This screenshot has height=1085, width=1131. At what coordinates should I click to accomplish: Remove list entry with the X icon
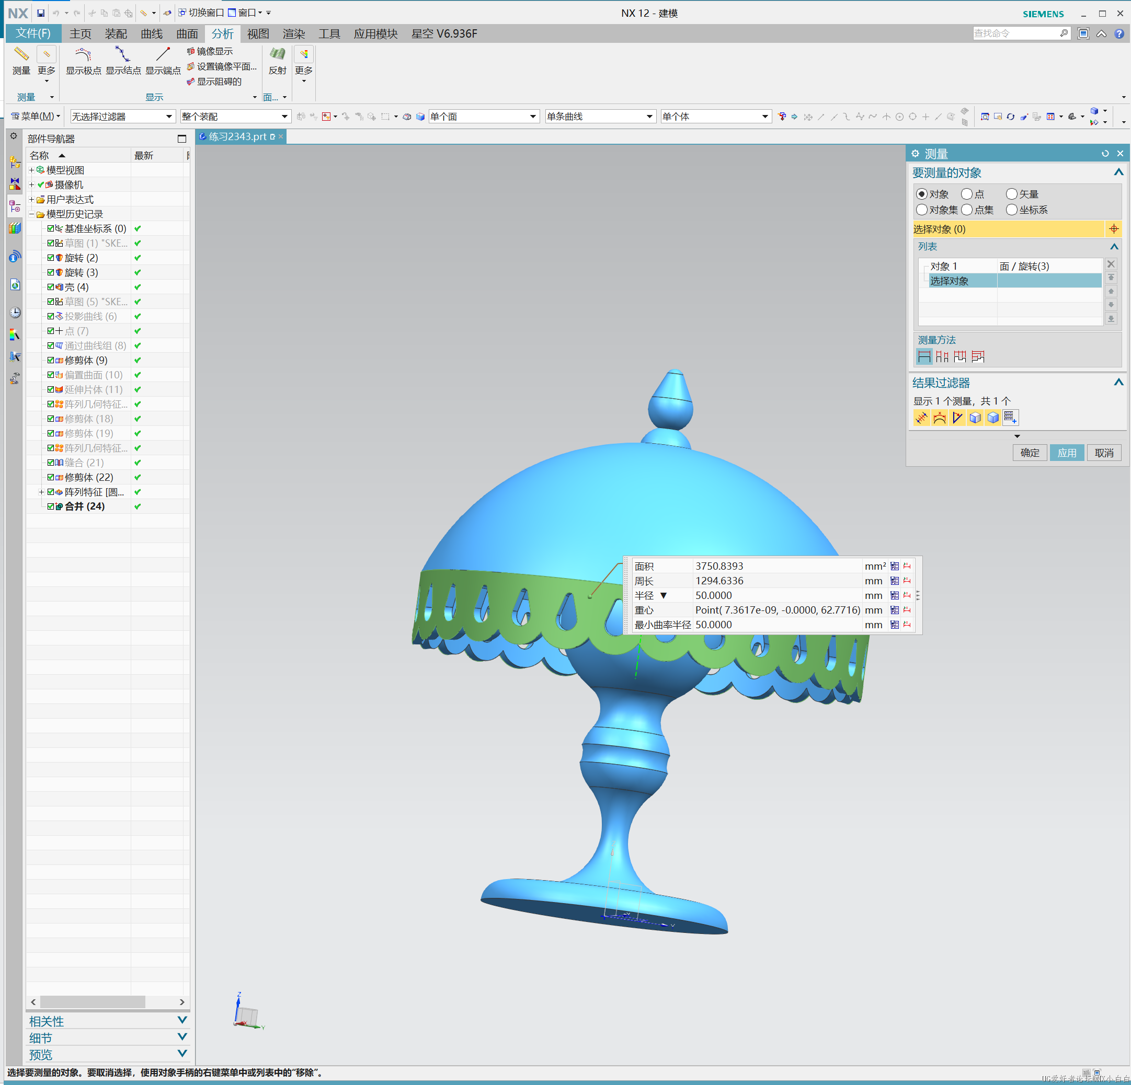tap(1111, 264)
